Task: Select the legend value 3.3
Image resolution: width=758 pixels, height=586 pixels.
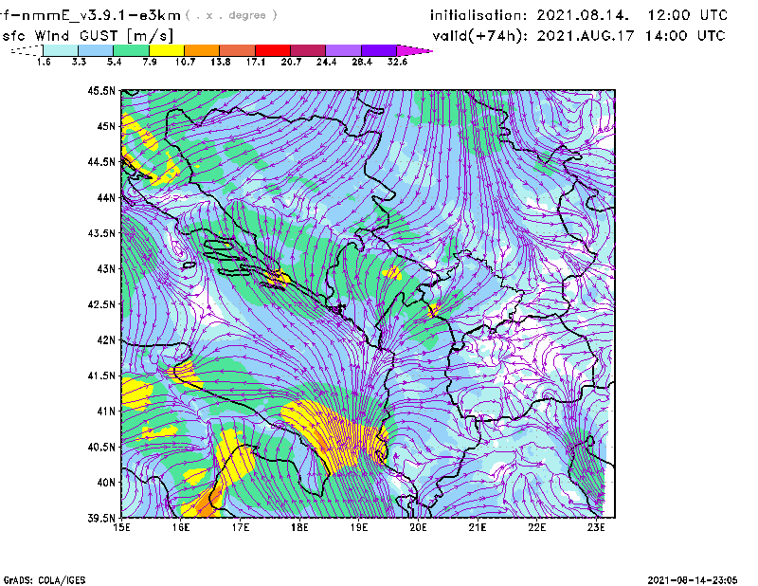Action: point(79,62)
